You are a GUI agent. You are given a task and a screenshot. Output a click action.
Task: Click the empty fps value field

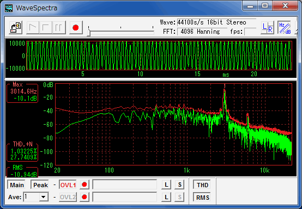point(250,32)
